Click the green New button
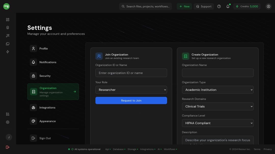This screenshot has height=154, width=275. point(184,6)
